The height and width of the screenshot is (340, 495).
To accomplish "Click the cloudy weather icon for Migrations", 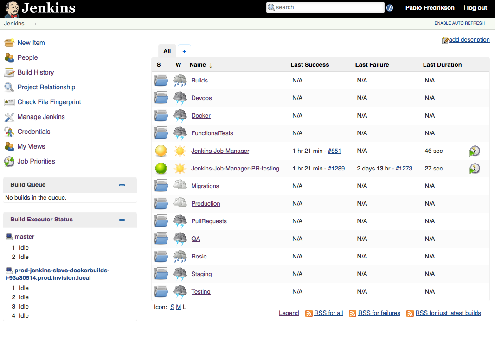I will [x=180, y=185].
